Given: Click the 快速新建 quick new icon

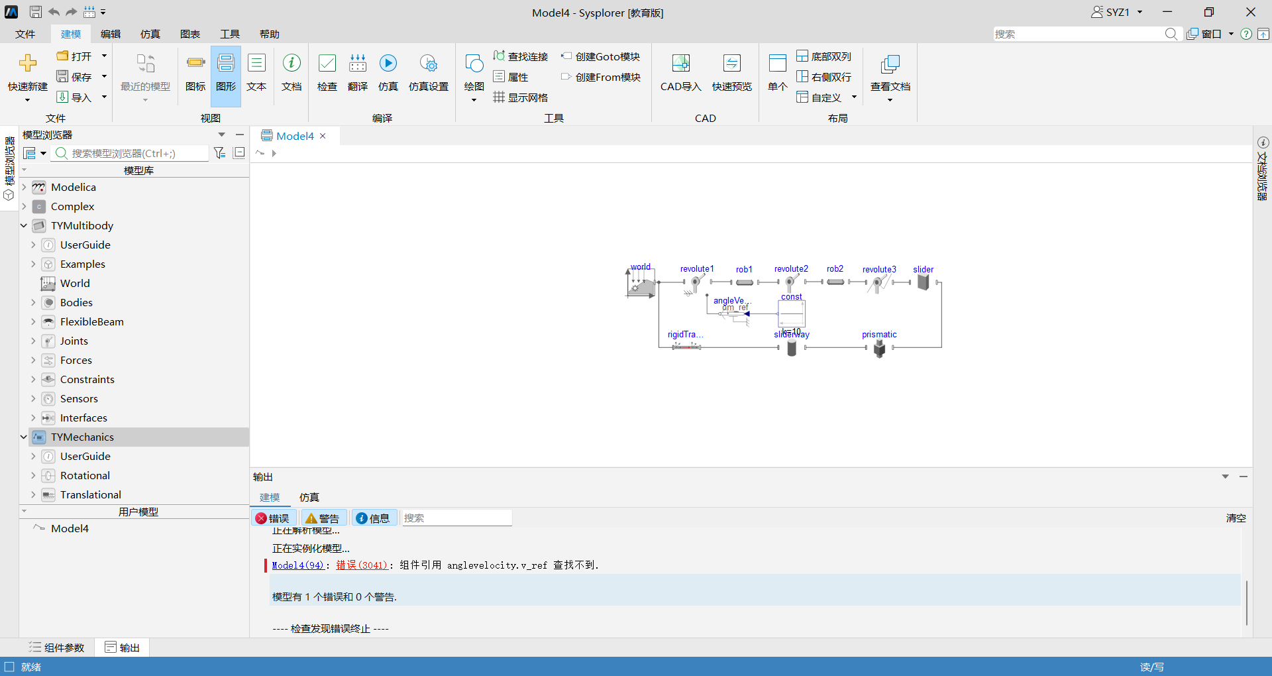Looking at the screenshot, I should tap(28, 64).
